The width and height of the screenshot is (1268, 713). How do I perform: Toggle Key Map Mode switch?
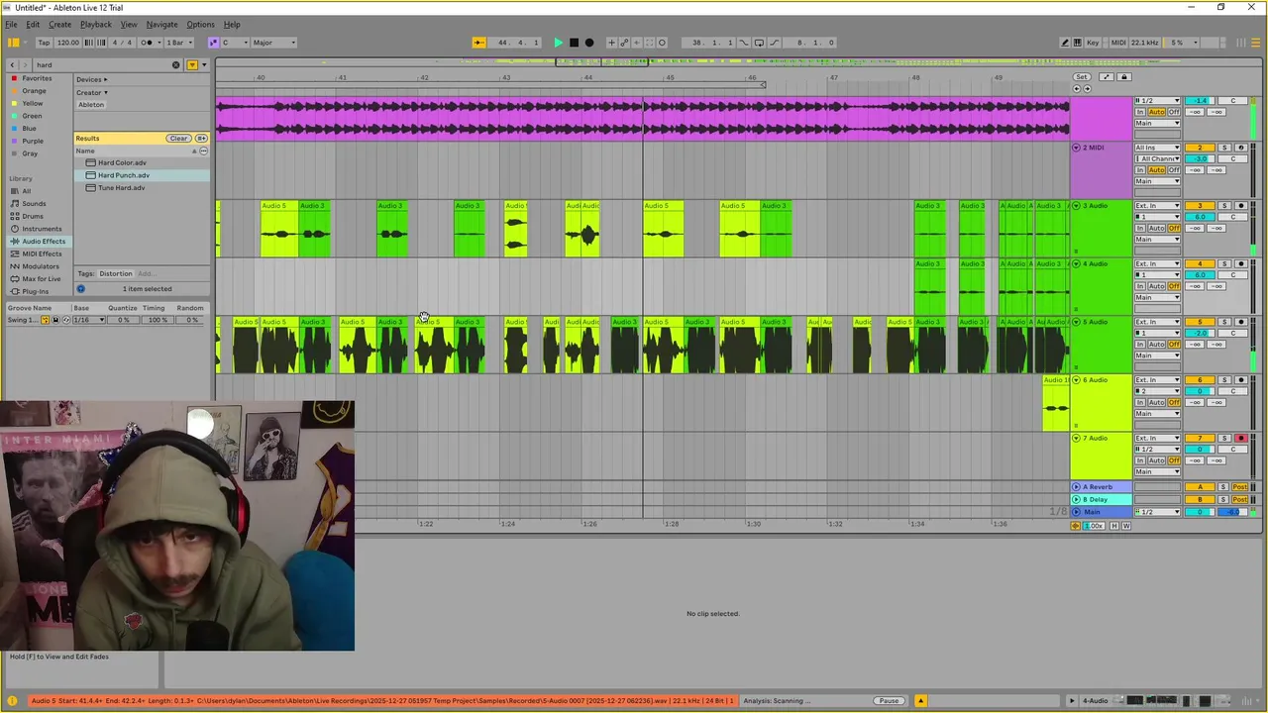[x=1093, y=43]
